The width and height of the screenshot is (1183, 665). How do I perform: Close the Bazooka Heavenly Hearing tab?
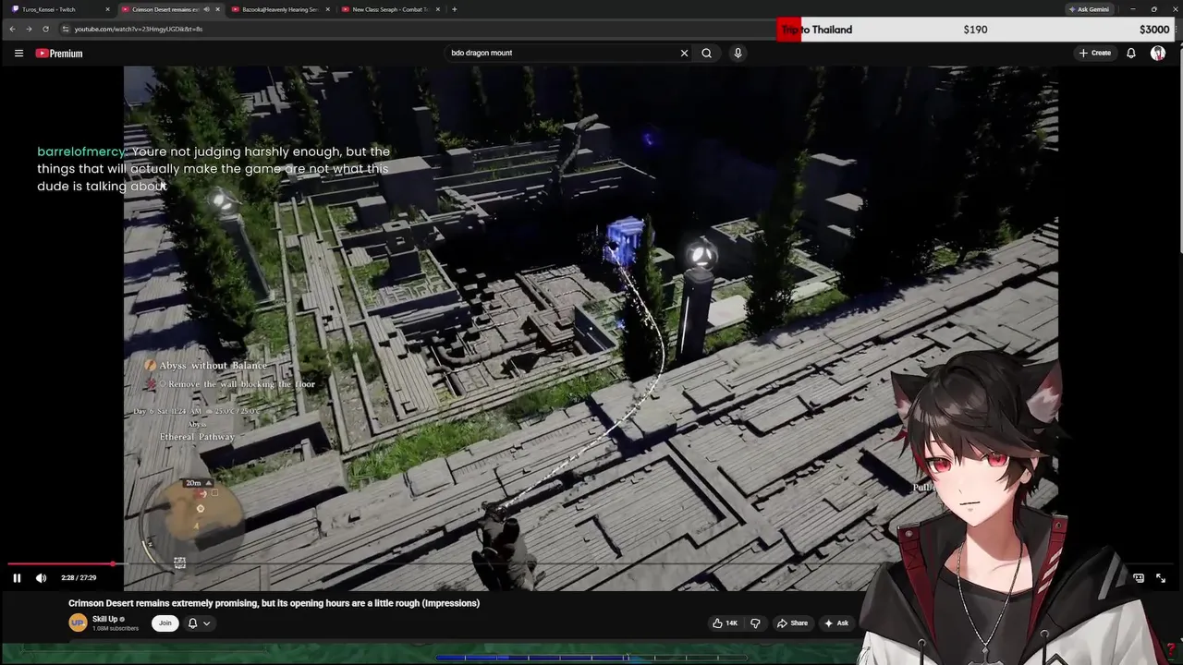tap(327, 9)
